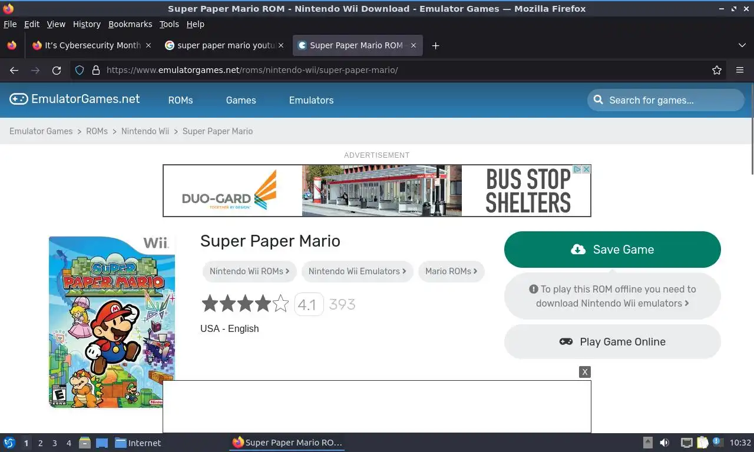The image size is (754, 452).
Task: Open the Emulators navigation link
Action: tap(311, 100)
